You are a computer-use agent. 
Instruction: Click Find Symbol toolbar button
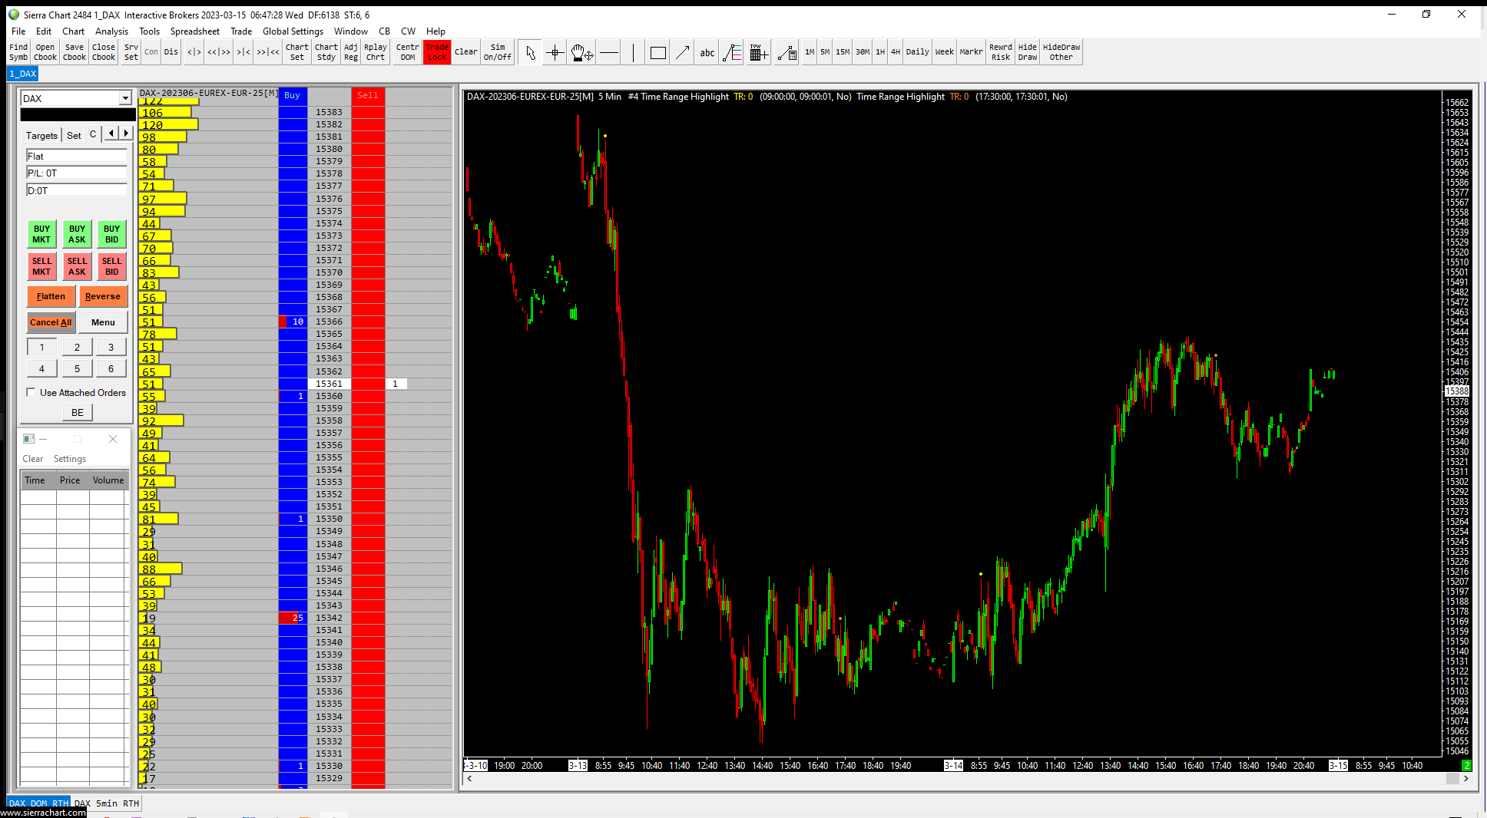18,52
